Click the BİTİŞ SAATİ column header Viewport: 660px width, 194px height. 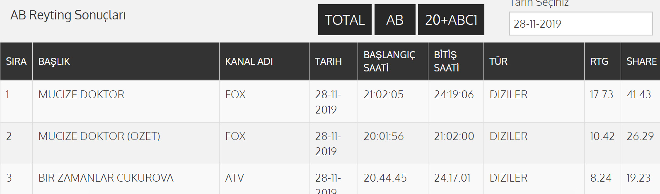[446, 62]
